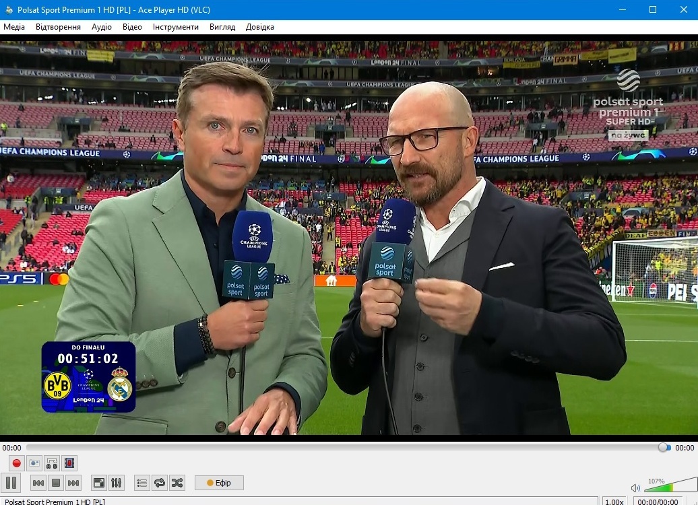The height and width of the screenshot is (505, 698).
Task: Mute audio via speaker icon
Action: [x=635, y=488]
